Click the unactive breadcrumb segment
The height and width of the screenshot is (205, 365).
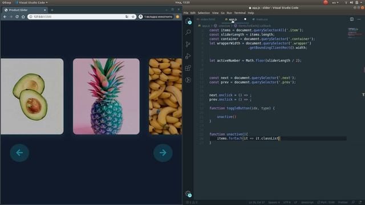[222, 26]
